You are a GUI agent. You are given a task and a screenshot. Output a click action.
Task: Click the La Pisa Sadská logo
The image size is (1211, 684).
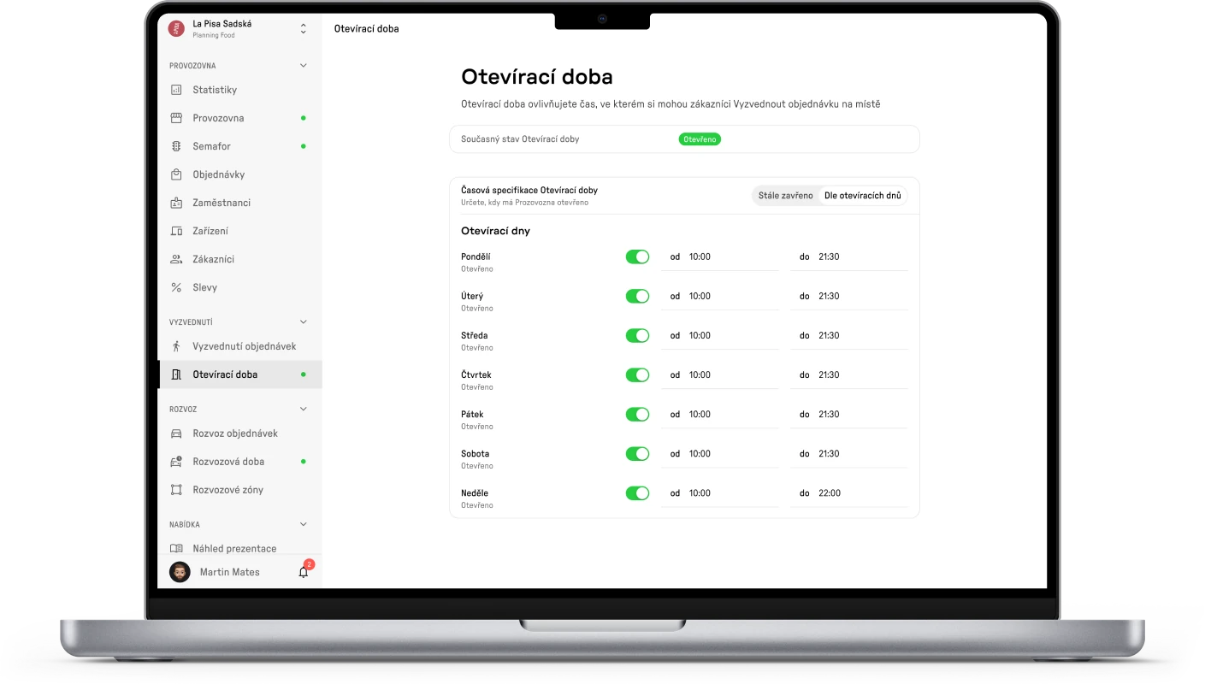click(x=176, y=28)
